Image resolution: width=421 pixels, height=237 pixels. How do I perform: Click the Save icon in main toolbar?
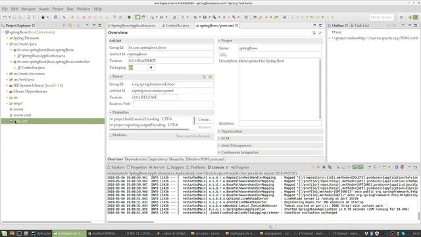click(14, 17)
